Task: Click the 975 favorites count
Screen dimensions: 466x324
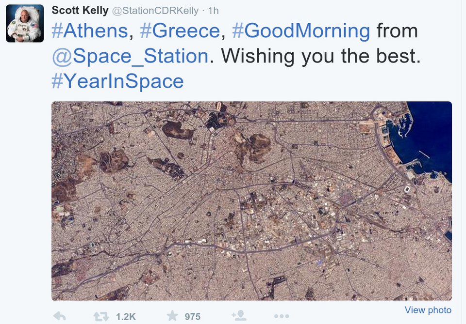Action: pos(193,317)
